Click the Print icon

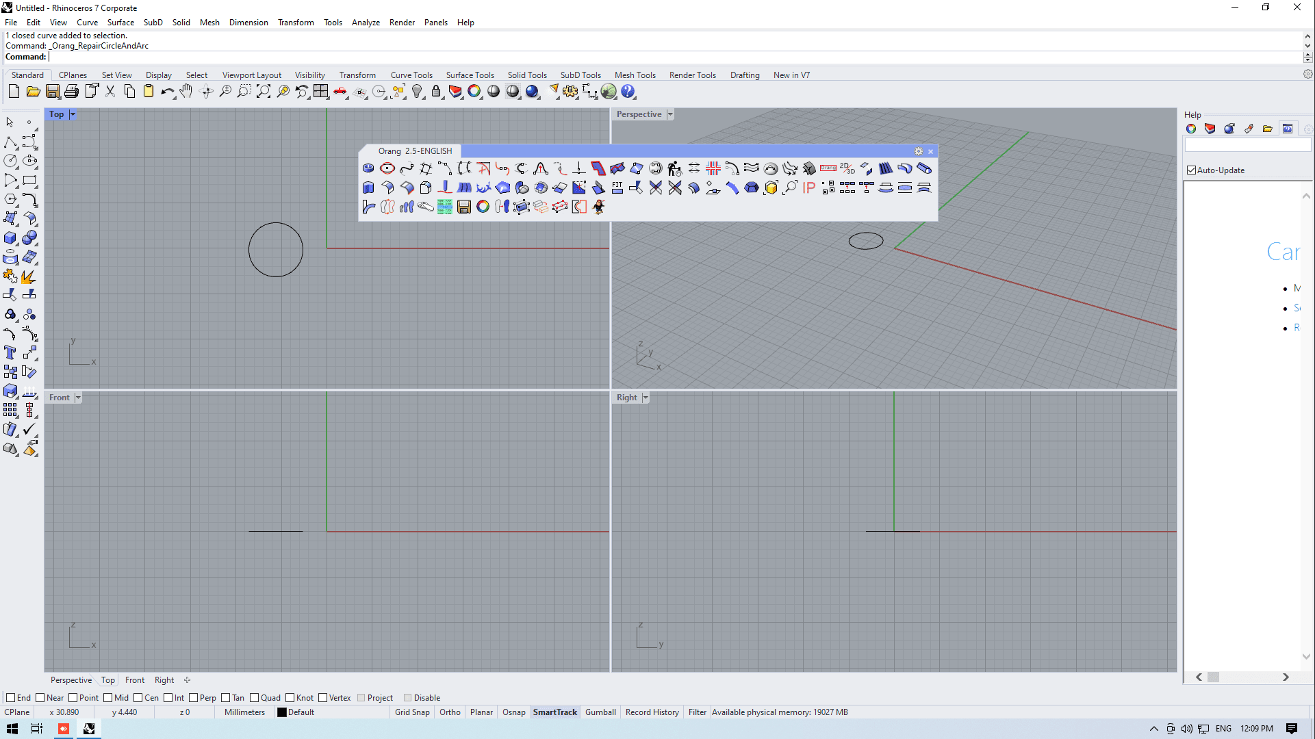pos(71,92)
